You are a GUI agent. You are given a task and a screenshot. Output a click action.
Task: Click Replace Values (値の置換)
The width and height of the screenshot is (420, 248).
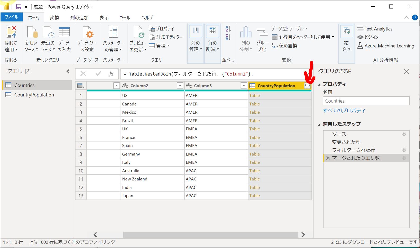[285, 46]
